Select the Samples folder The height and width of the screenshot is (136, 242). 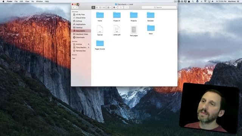click(150, 15)
